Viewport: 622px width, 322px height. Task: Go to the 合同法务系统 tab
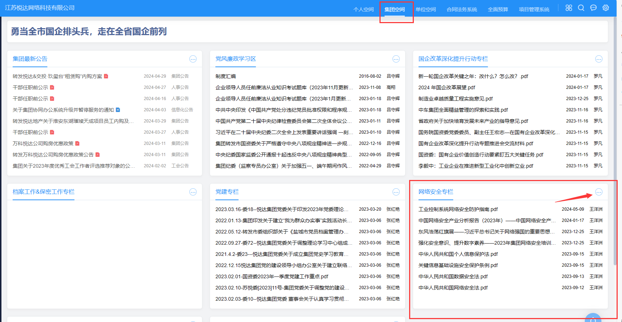coord(462,9)
